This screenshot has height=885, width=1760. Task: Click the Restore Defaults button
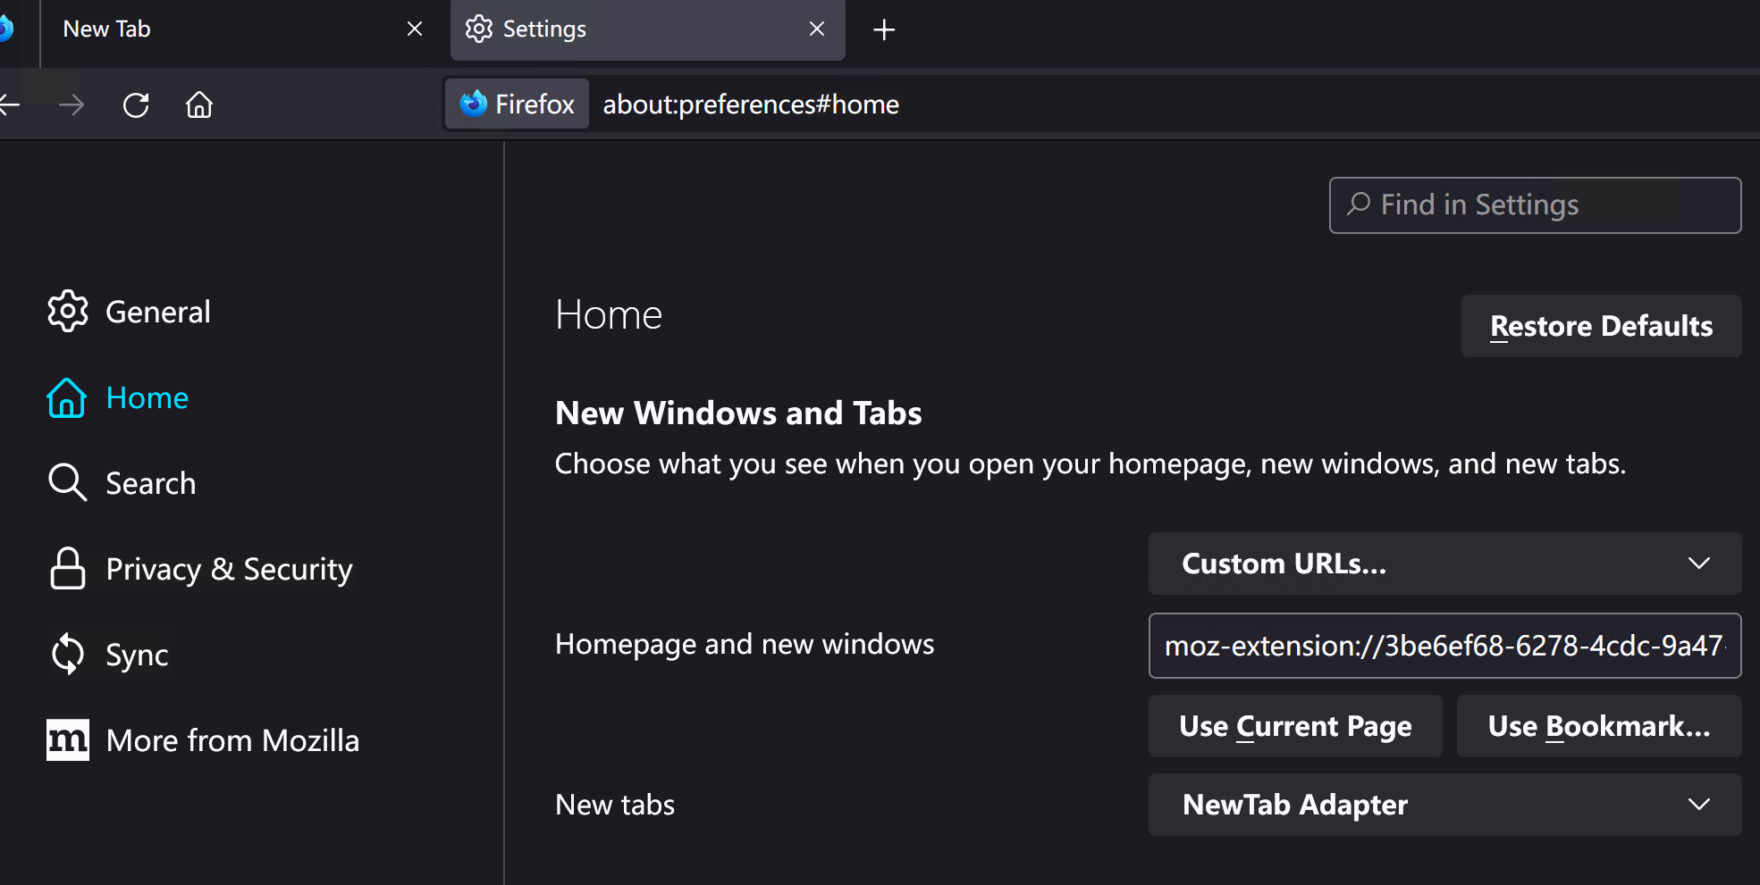(1601, 326)
